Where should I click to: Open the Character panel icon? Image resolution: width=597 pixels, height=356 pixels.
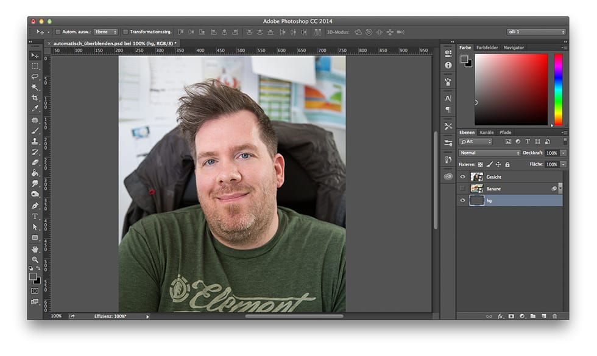point(448,98)
